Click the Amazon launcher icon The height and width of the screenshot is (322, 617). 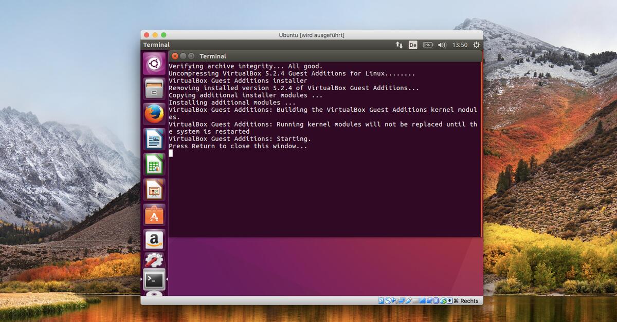pyautogui.click(x=154, y=239)
